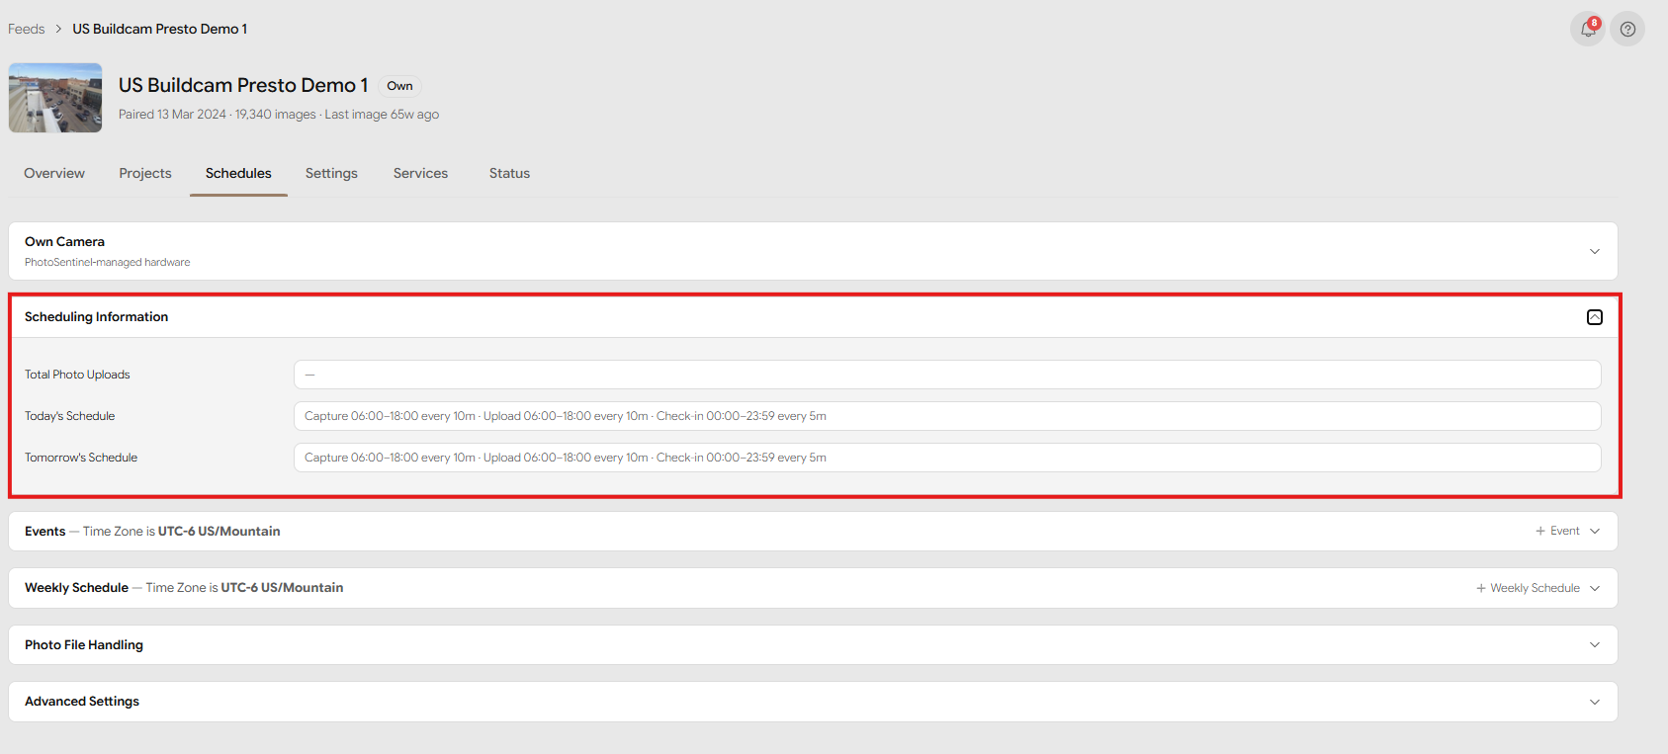1668x754 pixels.
Task: Click the Total Photo Uploads label
Action: coord(77,375)
